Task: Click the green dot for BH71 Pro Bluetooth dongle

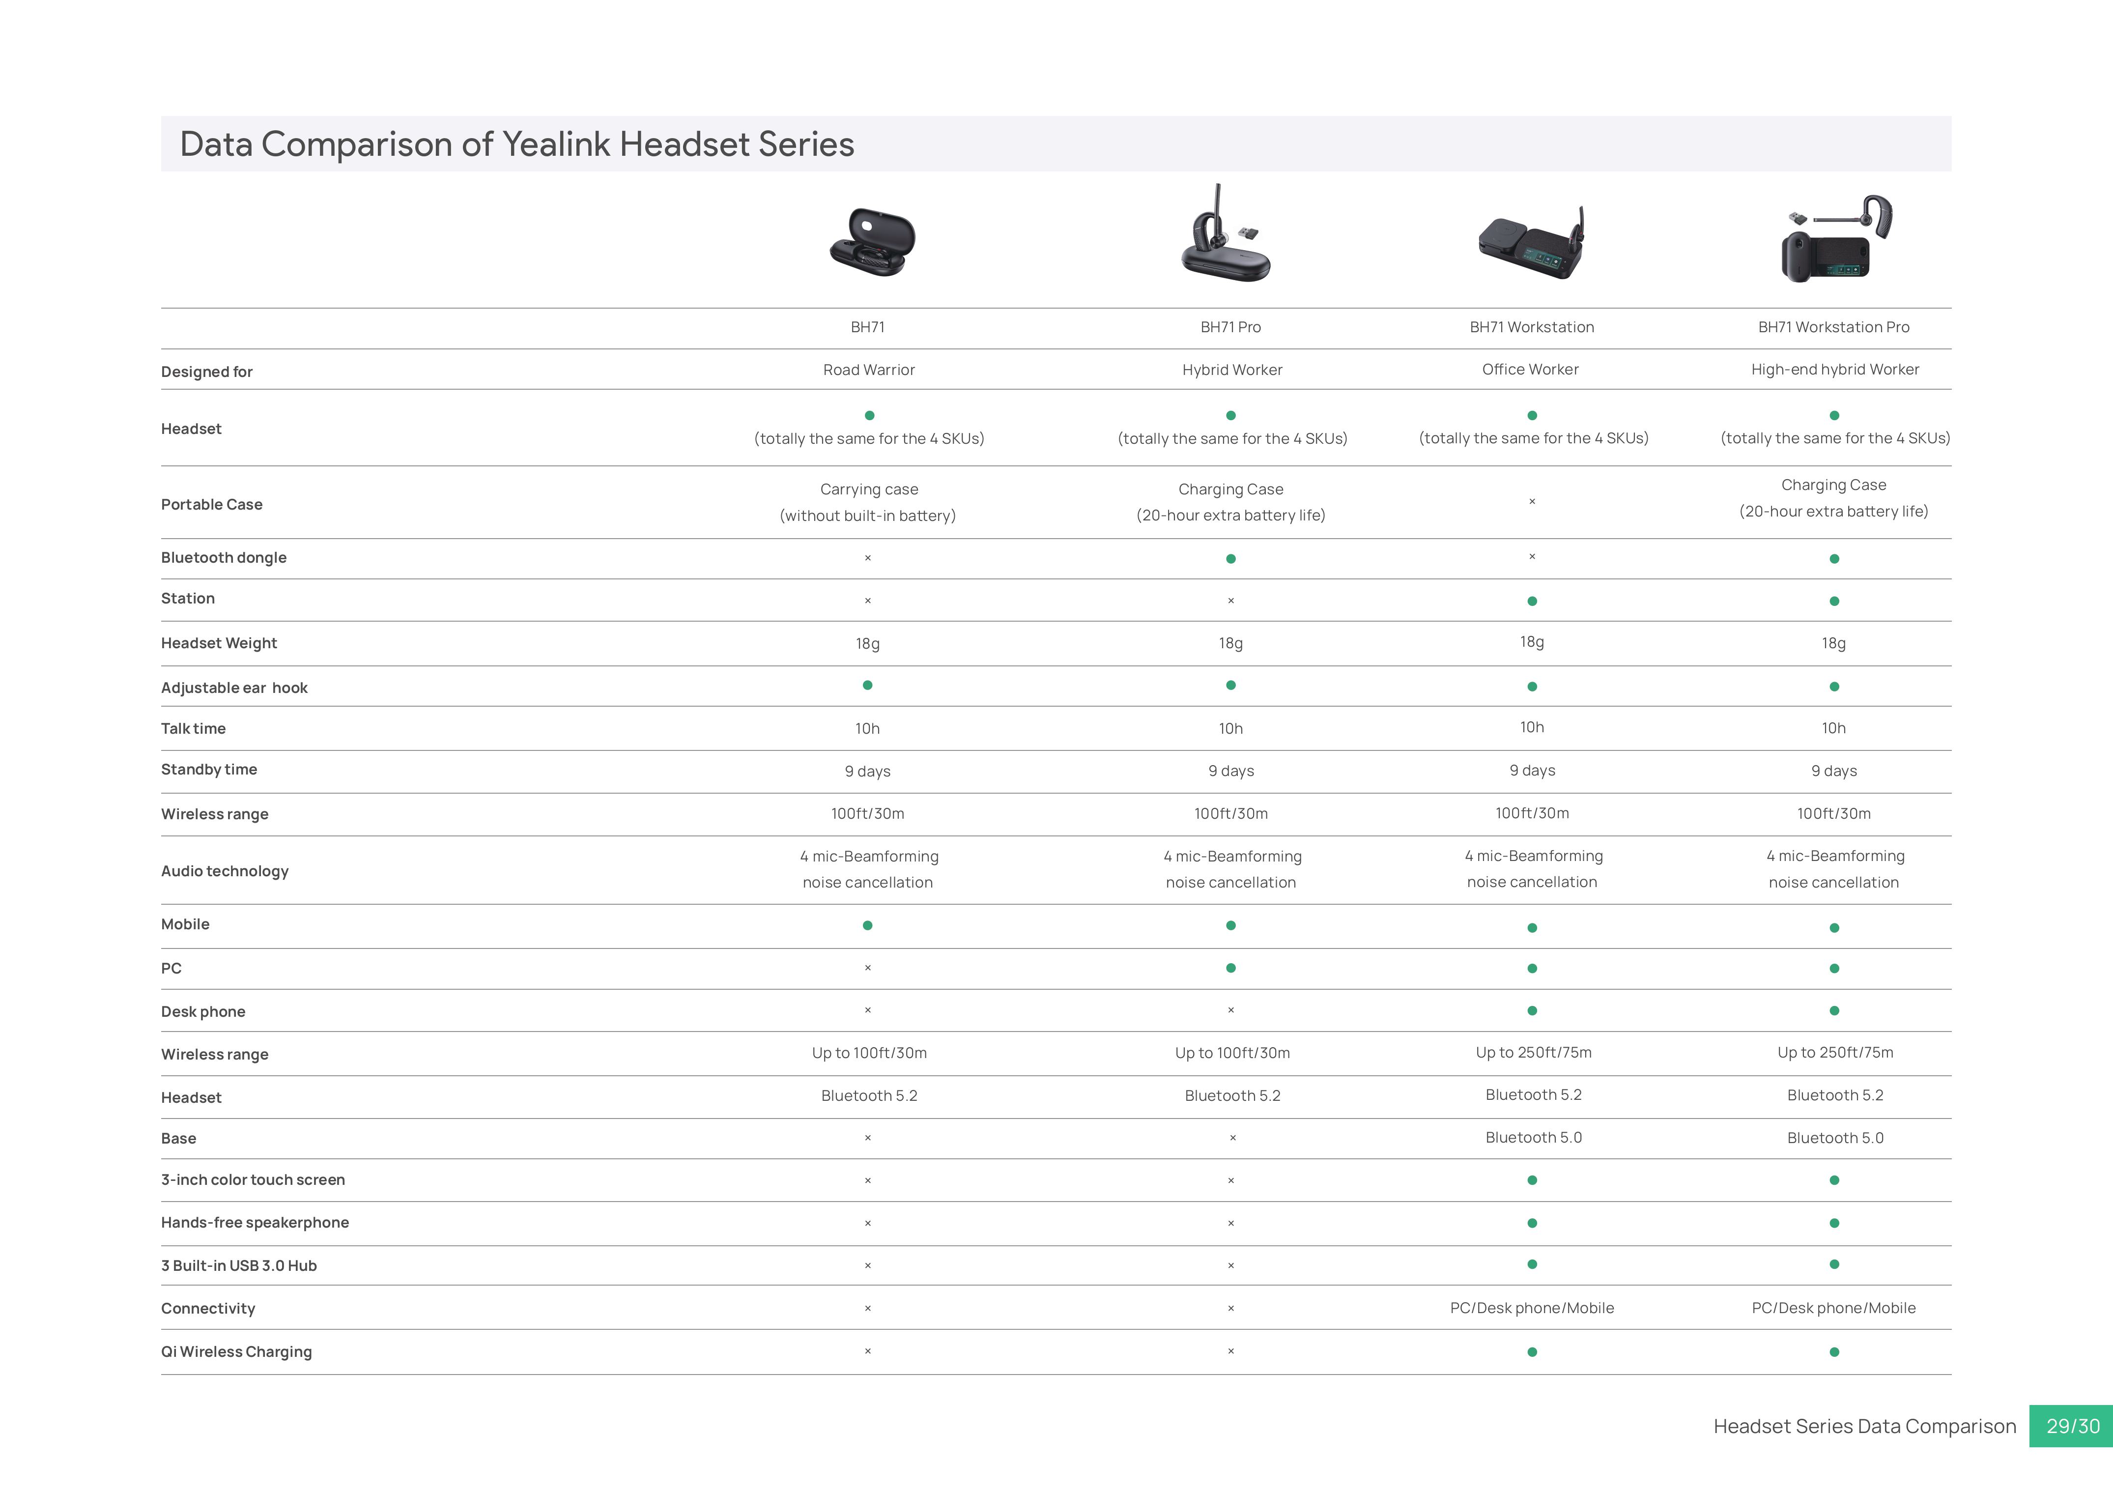Action: tap(1230, 559)
